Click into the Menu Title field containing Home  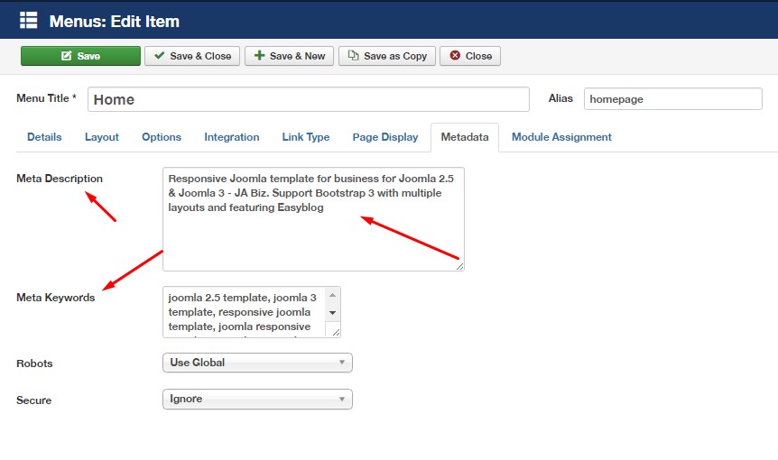[309, 99]
